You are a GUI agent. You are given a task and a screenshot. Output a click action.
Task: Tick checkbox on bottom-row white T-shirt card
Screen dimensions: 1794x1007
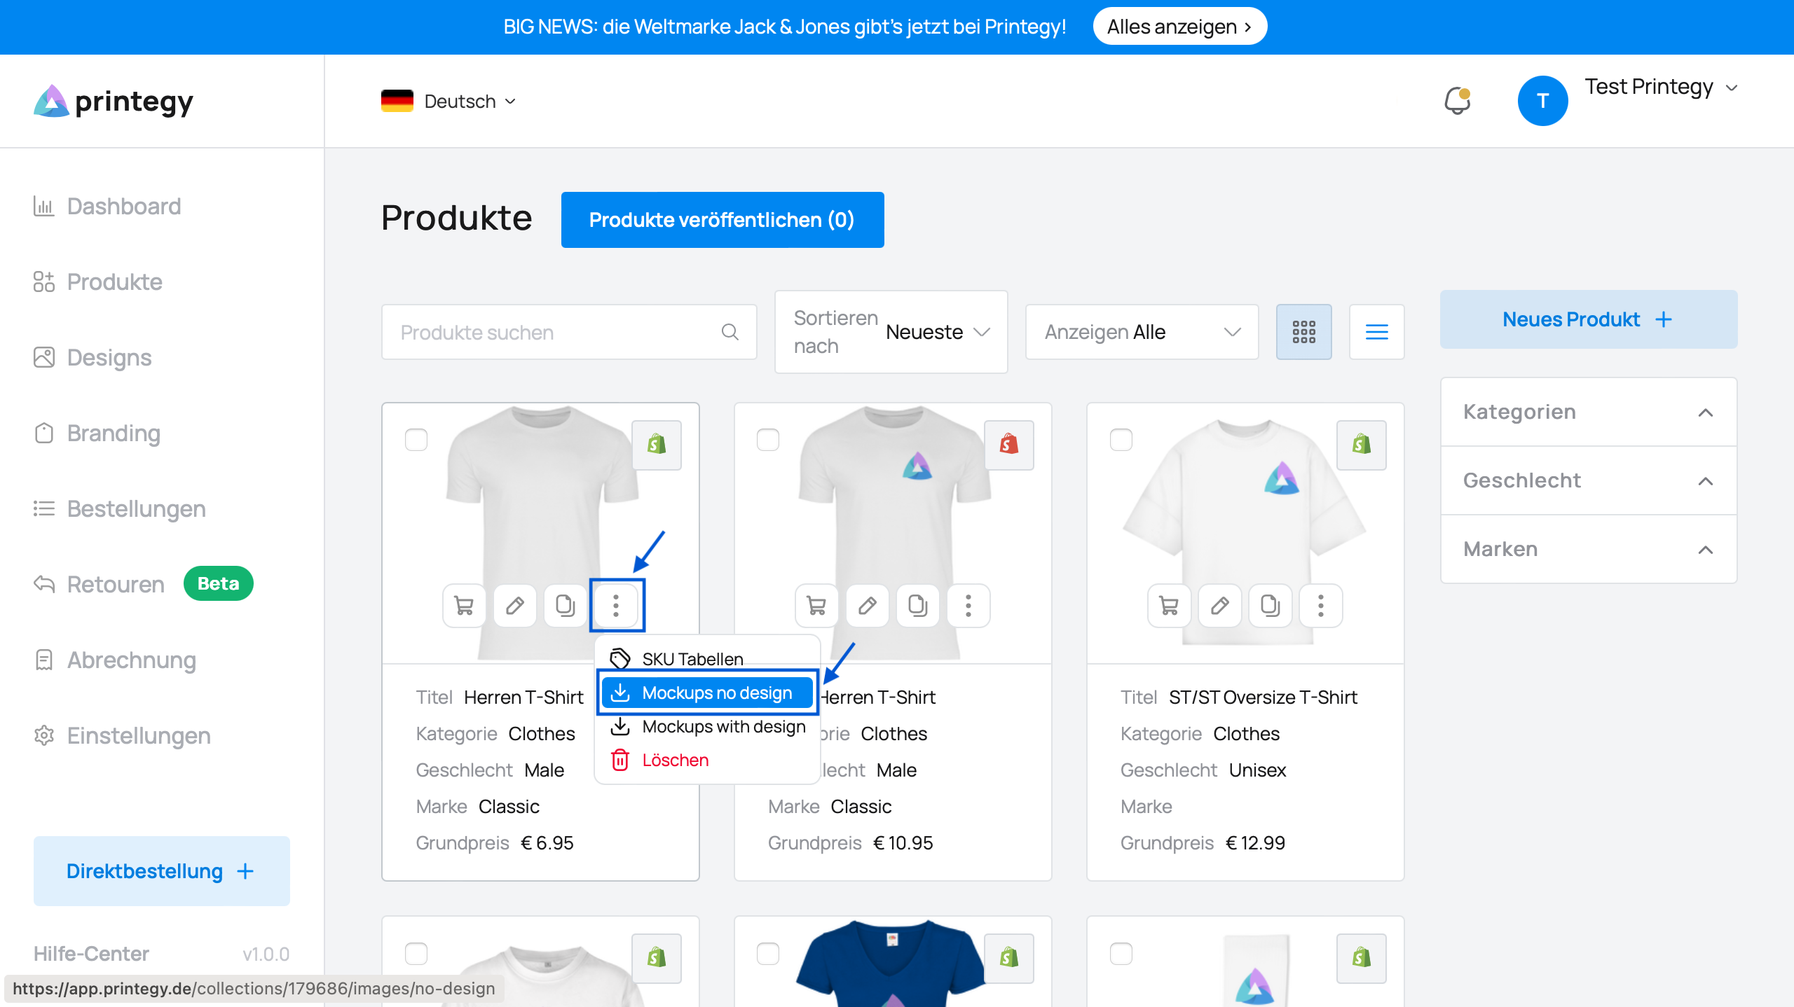[x=416, y=954]
